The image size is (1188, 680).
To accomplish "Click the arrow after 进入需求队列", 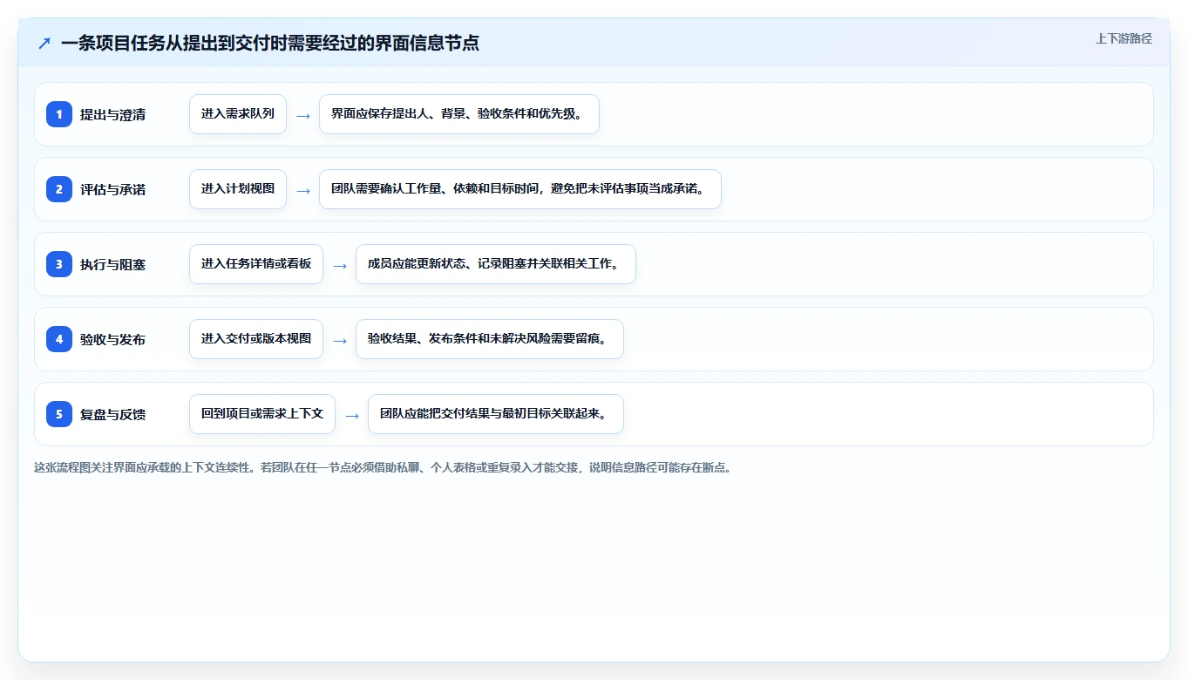I will pyautogui.click(x=303, y=115).
